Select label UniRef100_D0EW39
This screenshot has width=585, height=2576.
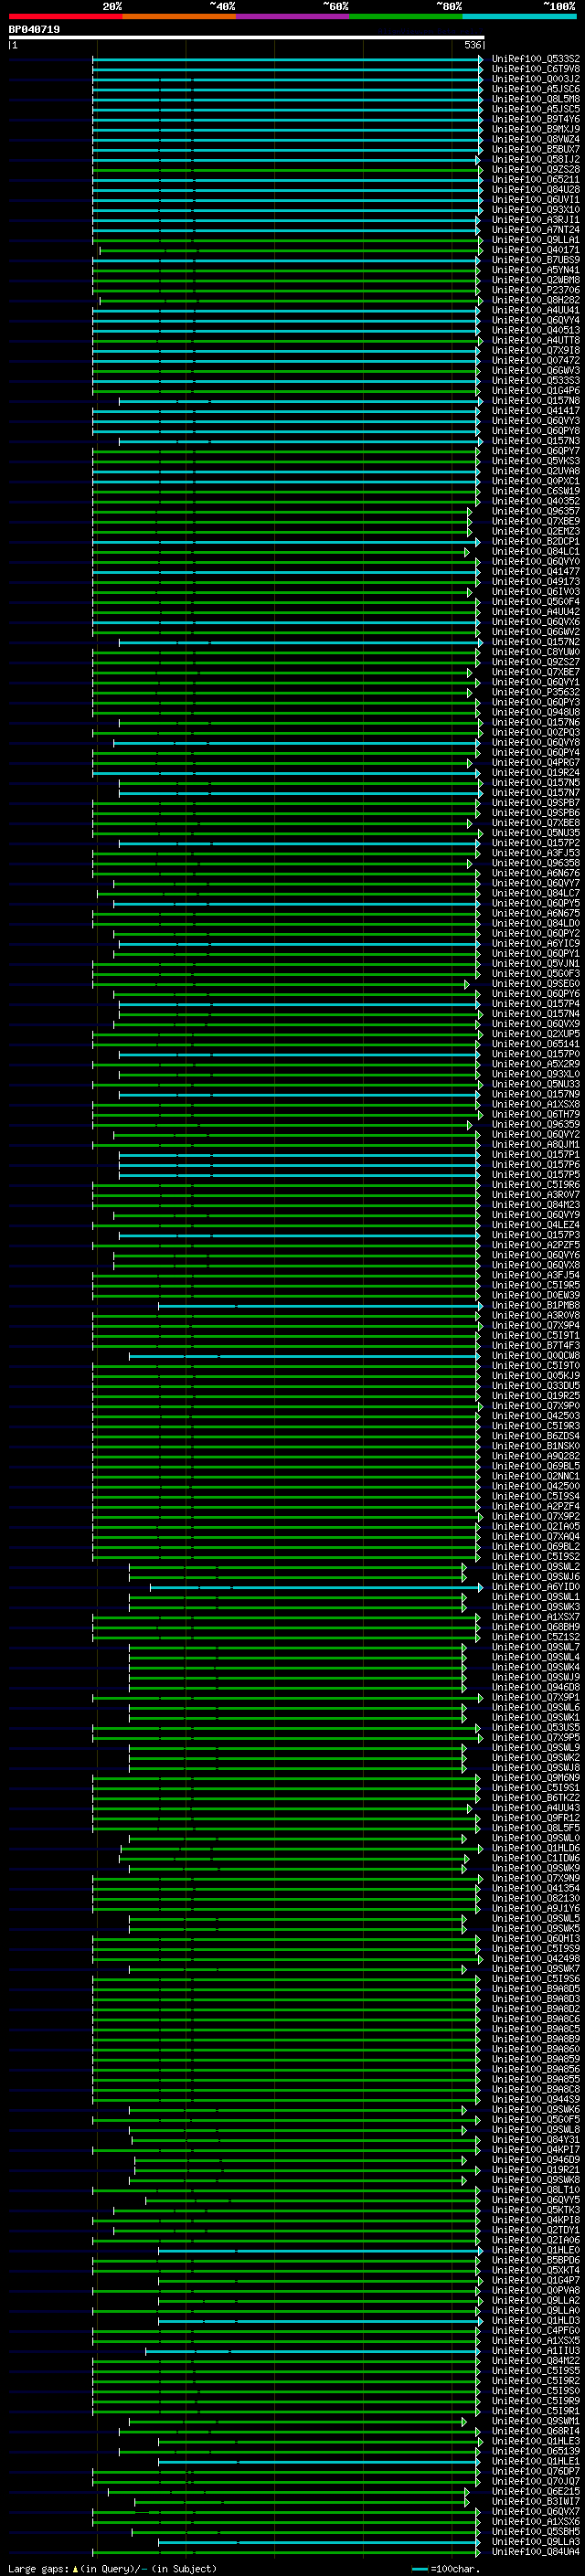point(536,1295)
